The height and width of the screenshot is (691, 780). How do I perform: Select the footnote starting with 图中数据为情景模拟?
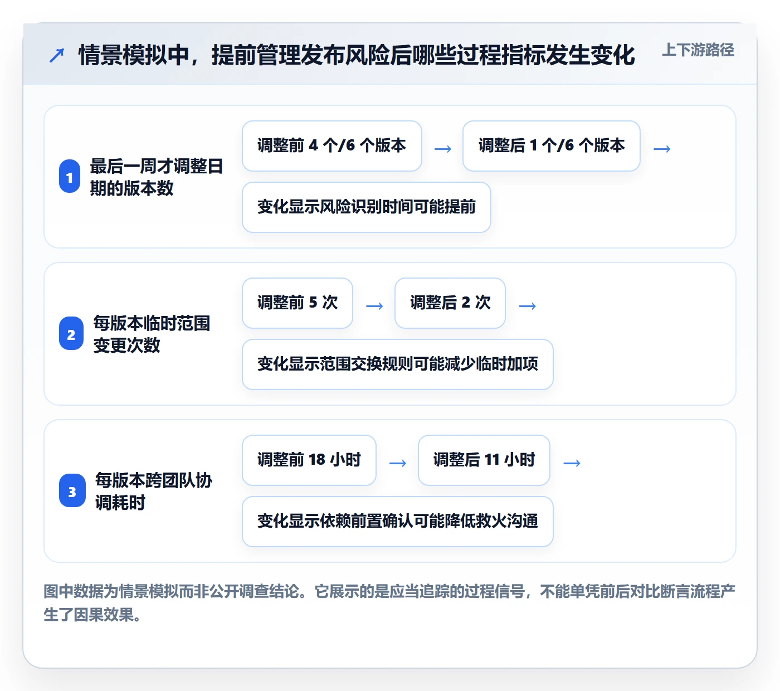[x=389, y=603]
